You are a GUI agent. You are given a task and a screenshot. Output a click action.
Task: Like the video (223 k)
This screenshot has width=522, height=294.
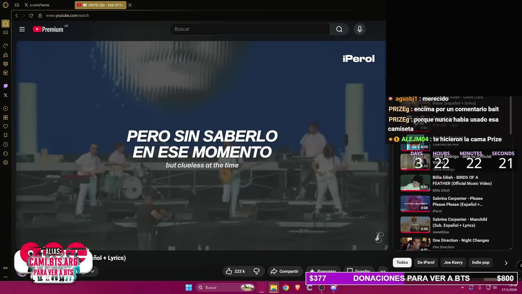tap(235, 271)
